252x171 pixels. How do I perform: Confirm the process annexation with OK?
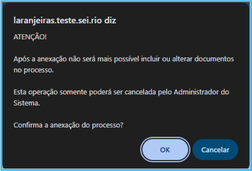coord(165,150)
